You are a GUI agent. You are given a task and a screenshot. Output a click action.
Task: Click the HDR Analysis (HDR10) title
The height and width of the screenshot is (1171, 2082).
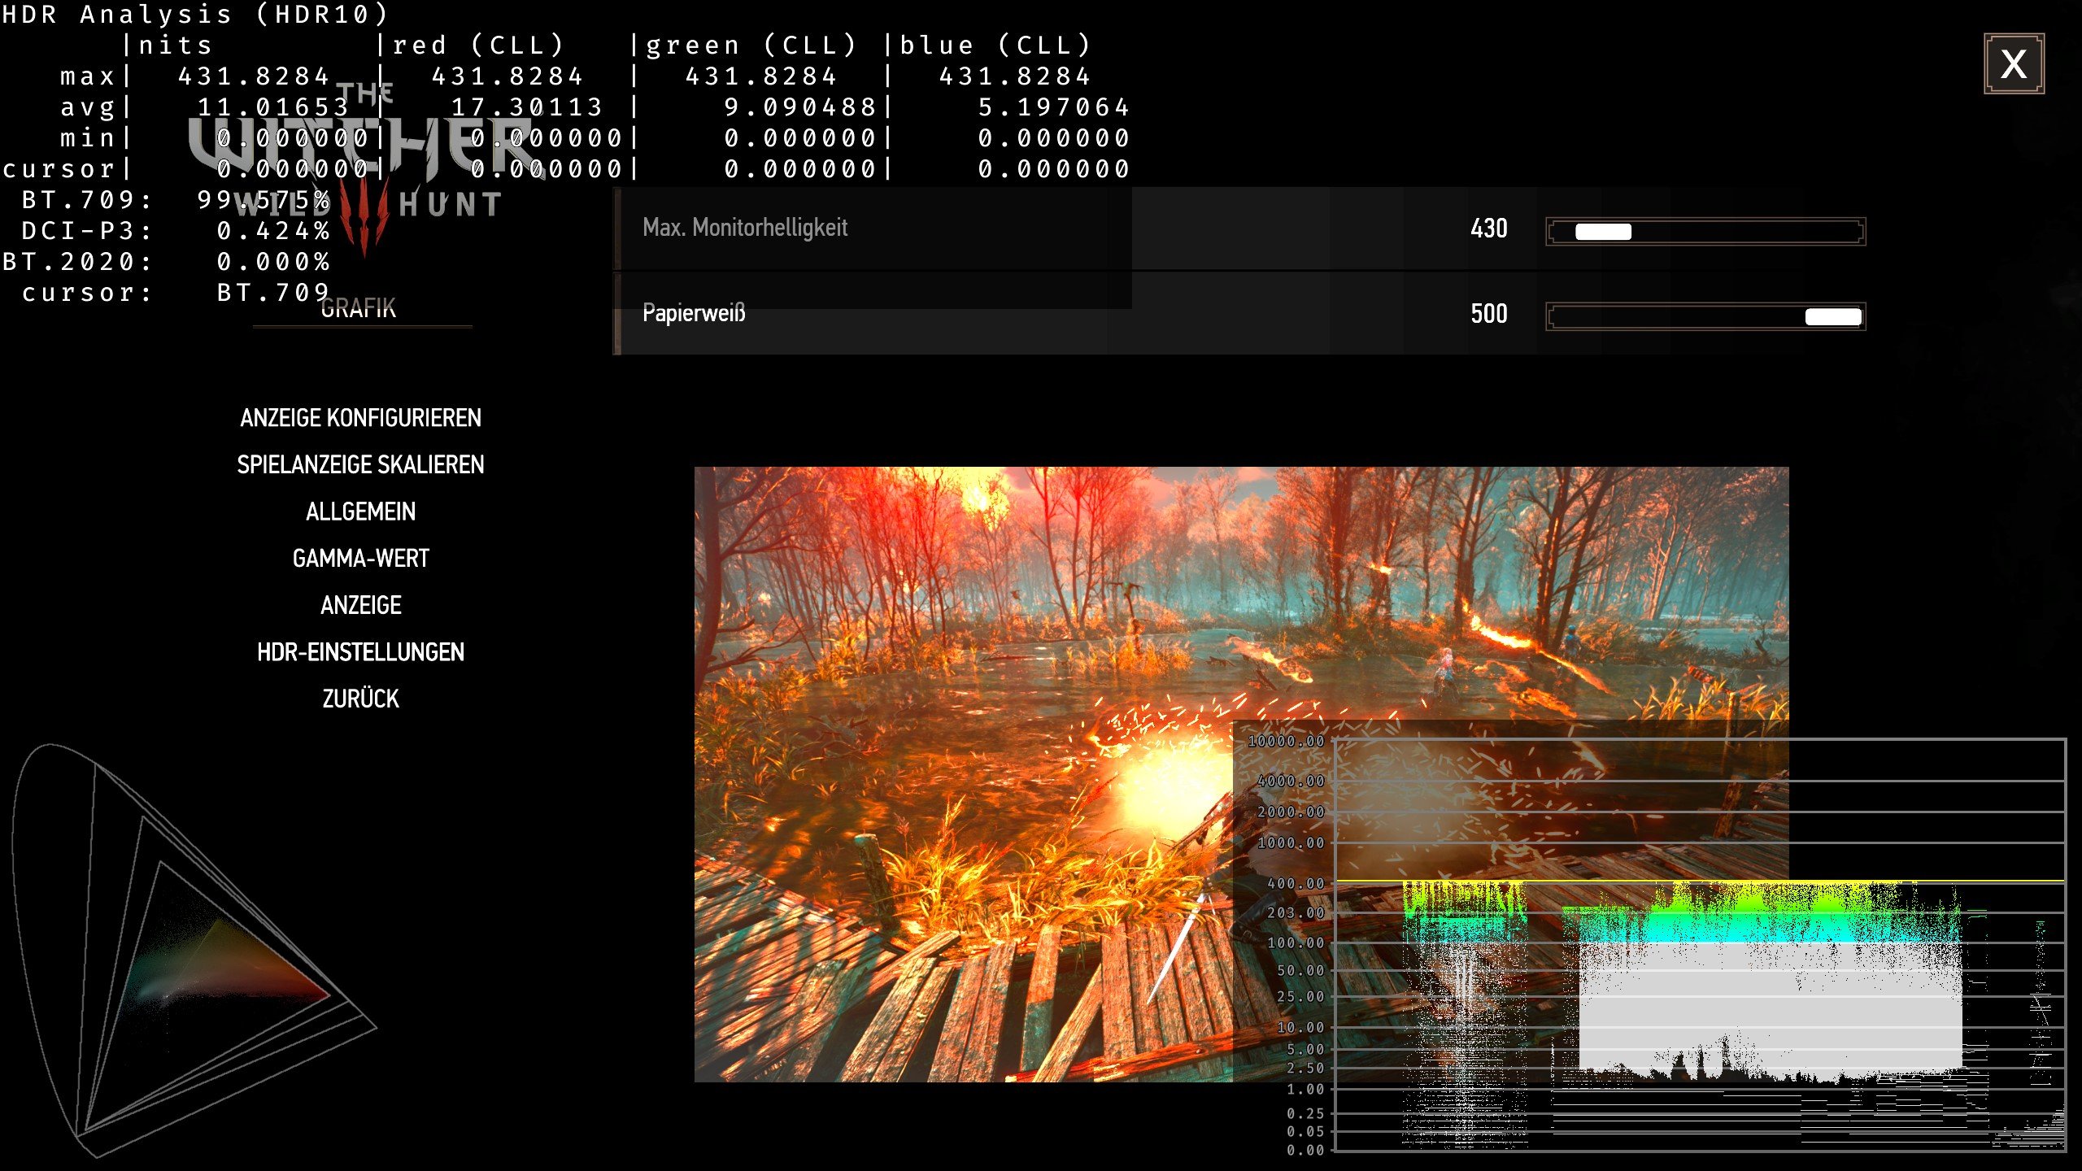click(195, 15)
